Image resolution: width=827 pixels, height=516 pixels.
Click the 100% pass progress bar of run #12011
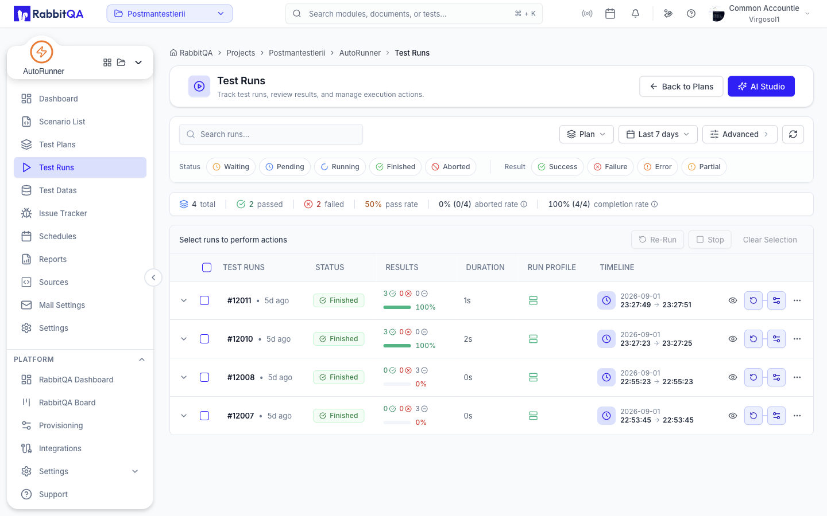coord(397,307)
